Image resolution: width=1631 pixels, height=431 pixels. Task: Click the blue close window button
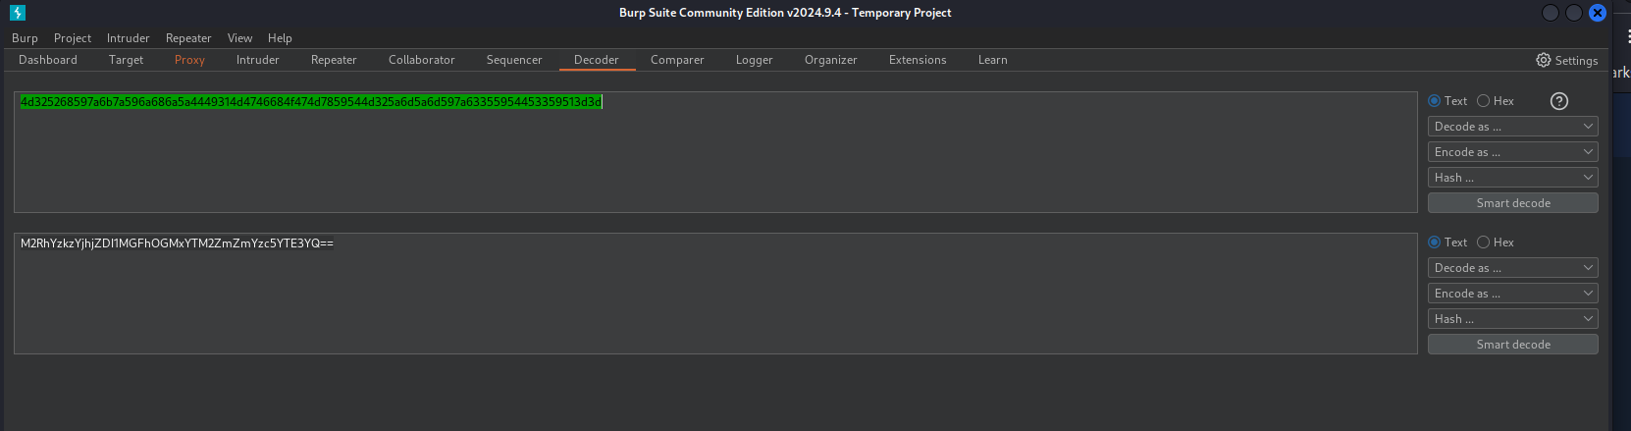1598,13
